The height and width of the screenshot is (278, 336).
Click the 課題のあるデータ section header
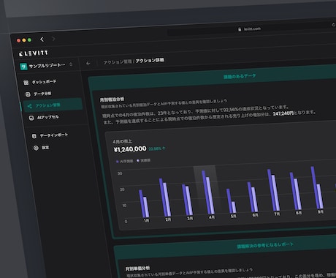[240, 76]
